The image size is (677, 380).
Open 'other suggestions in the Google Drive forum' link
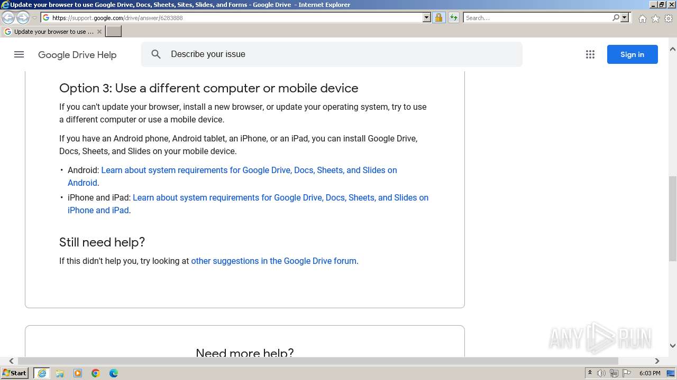point(273,261)
